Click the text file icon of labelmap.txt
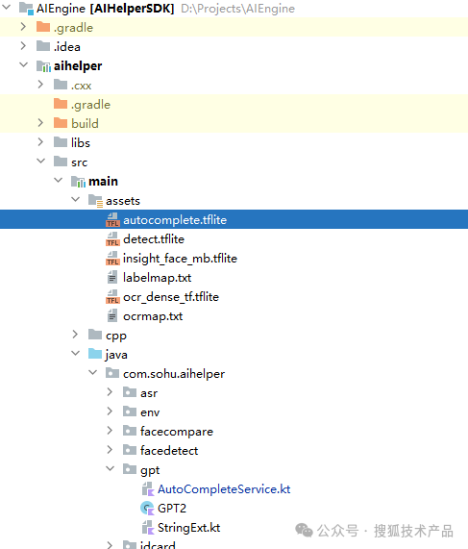The image size is (468, 549). click(112, 278)
